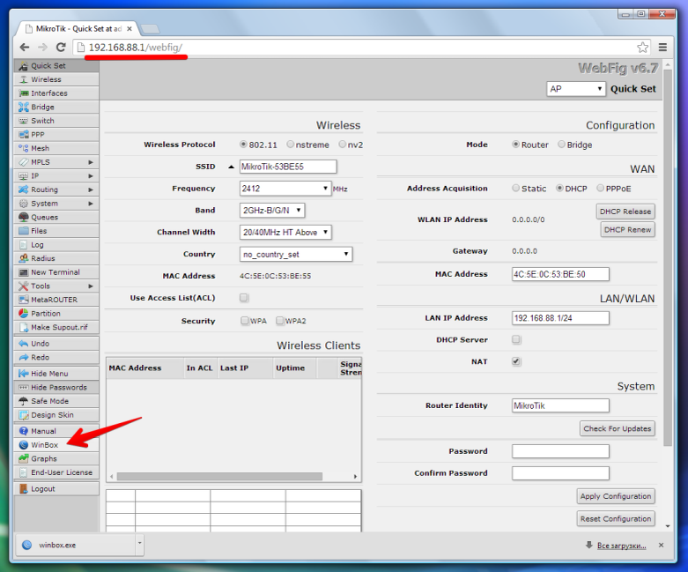
Task: Expand the Routing submenu
Action: coord(91,190)
